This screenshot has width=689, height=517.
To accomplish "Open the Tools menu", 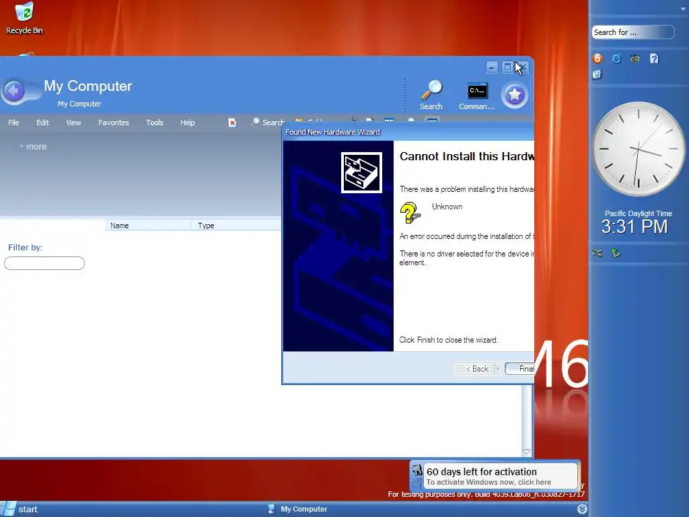I will [155, 123].
